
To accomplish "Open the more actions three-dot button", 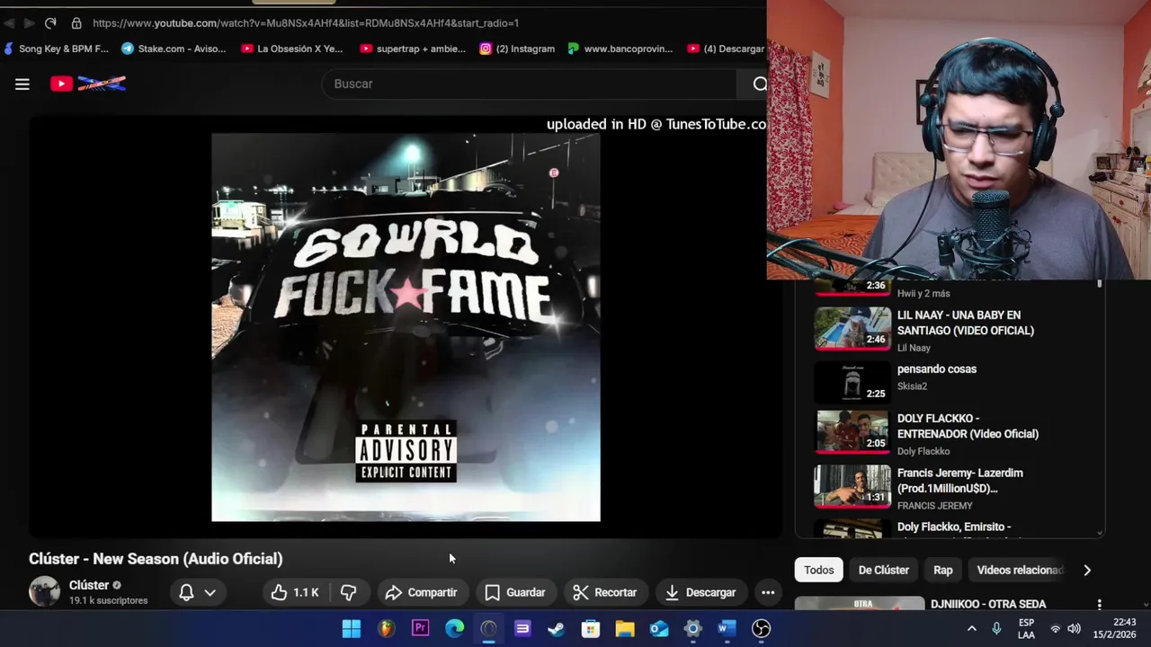I will point(768,592).
